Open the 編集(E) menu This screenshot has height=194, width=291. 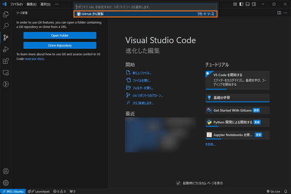[31, 4]
